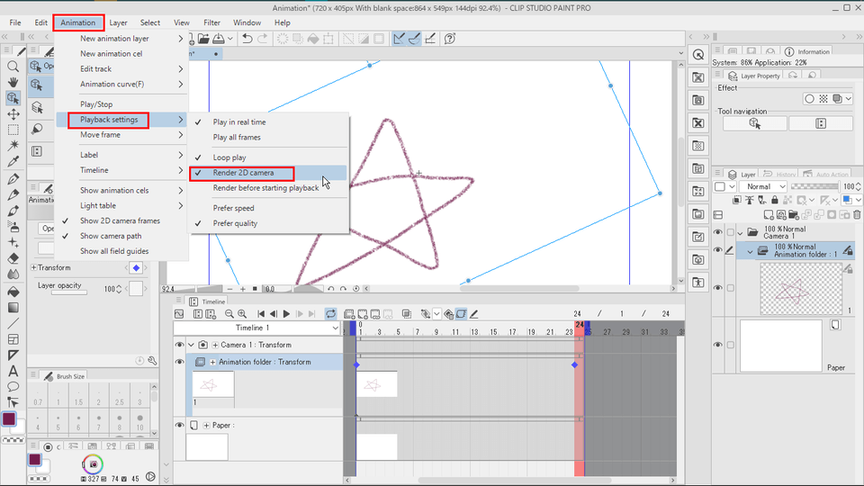
Task: Click the help question mark icon
Action: click(x=450, y=39)
